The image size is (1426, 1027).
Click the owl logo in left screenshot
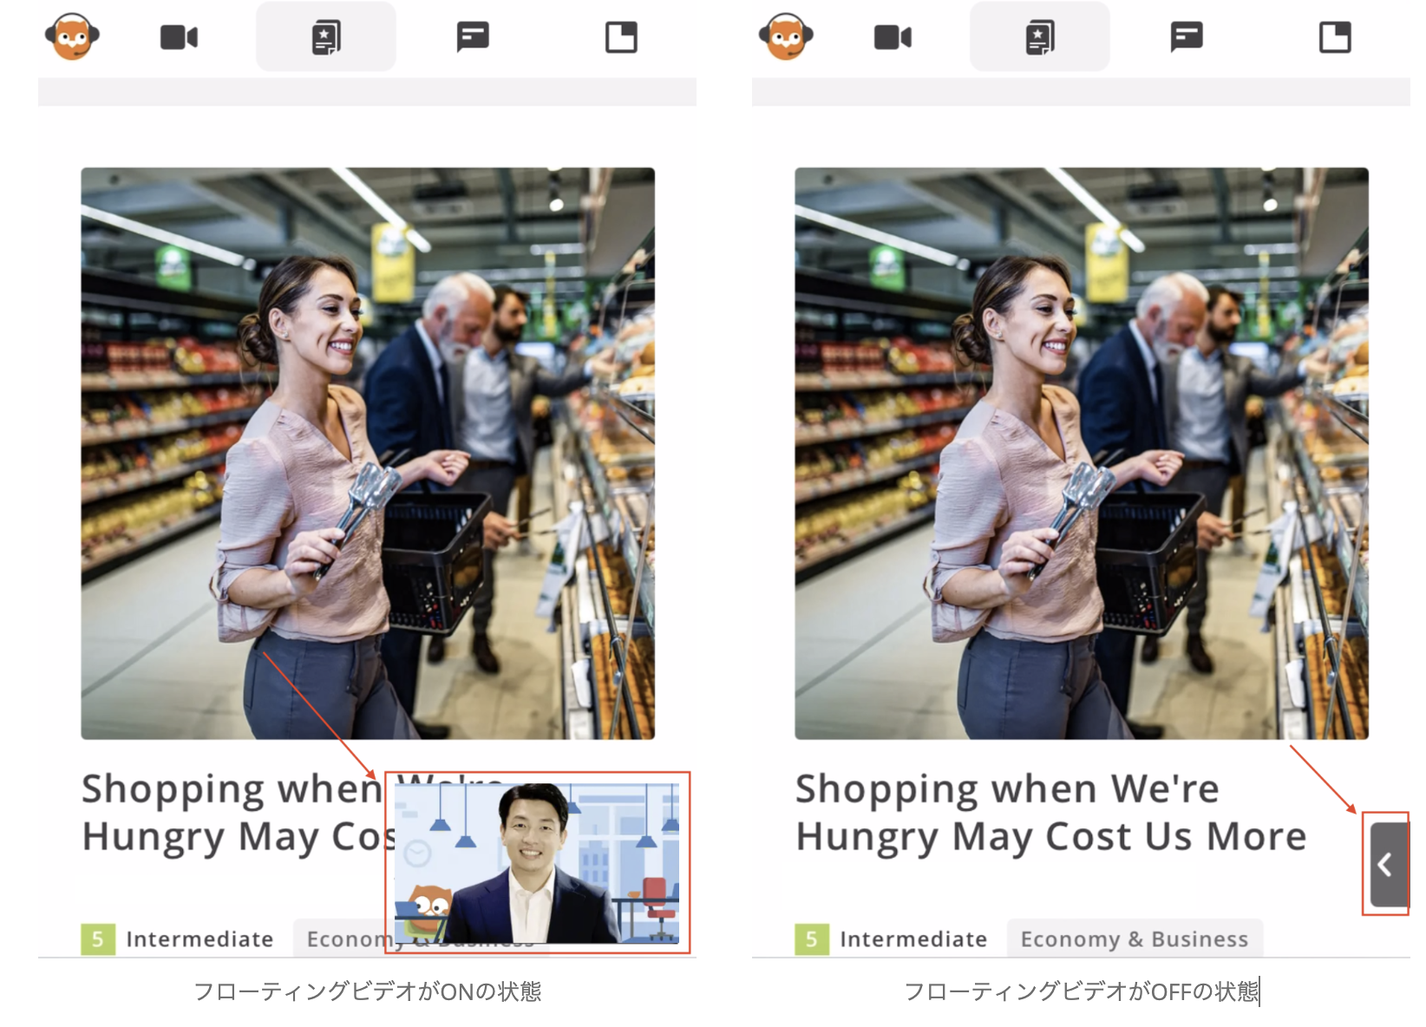[72, 37]
